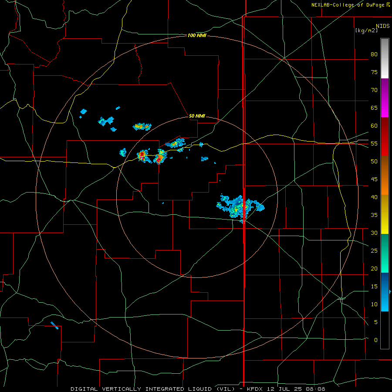The width and height of the screenshot is (392, 392).
Task: Click the 50 value on the VIL scale
Action: point(374,162)
